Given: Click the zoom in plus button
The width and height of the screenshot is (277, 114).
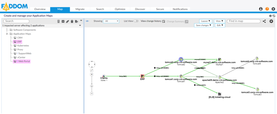Looking at the screenshot, I should pyautogui.click(x=92, y=74).
